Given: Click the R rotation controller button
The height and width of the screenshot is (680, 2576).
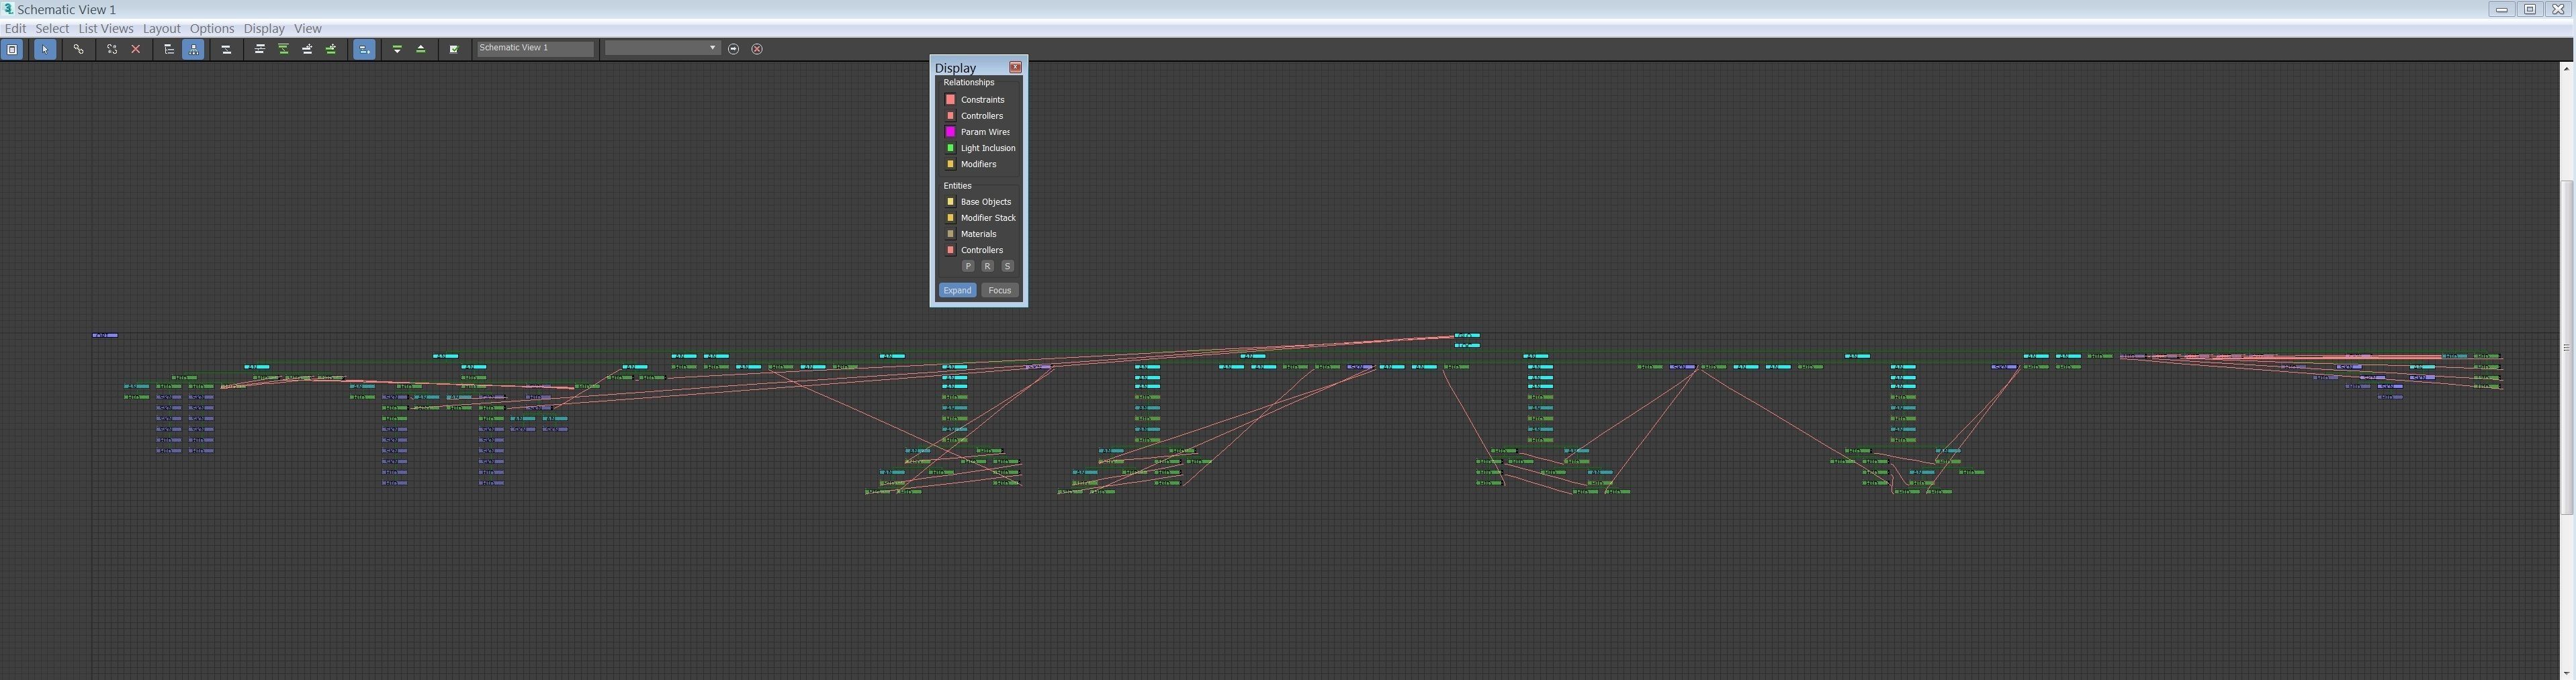Looking at the screenshot, I should click(988, 266).
